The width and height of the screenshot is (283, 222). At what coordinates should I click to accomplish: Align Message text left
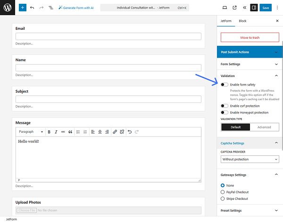93,132
